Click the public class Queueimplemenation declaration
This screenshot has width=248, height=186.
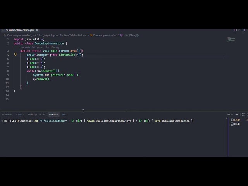(40, 43)
